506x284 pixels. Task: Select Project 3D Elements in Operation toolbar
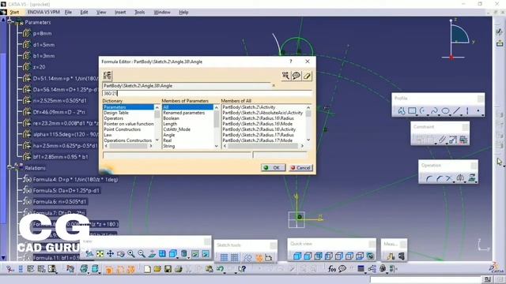tap(471, 178)
